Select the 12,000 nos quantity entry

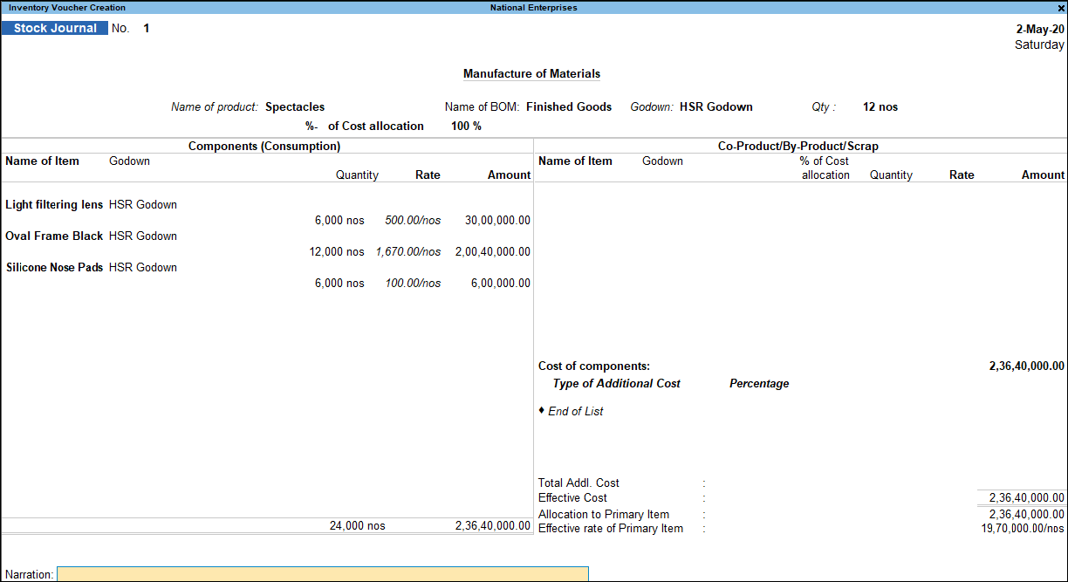[339, 251]
